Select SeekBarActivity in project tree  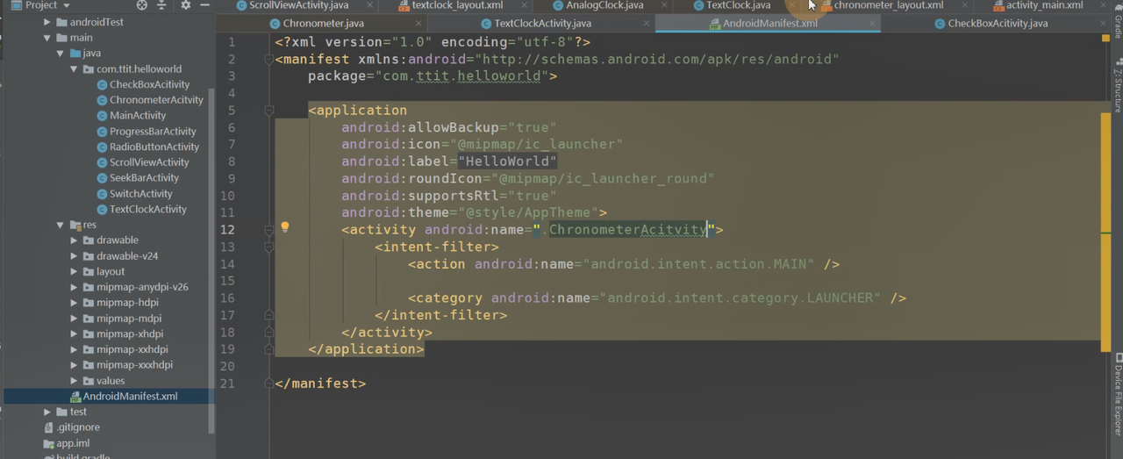coord(144,178)
